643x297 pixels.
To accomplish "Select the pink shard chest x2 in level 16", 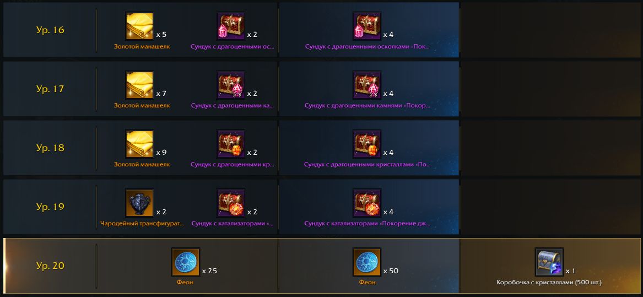I will [x=230, y=26].
